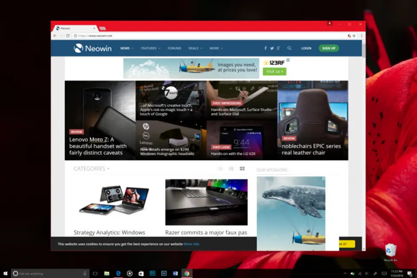Viewport: 417px width, 278px height.
Task: Open Razer commits a major faux pas headline
Action: click(206, 232)
